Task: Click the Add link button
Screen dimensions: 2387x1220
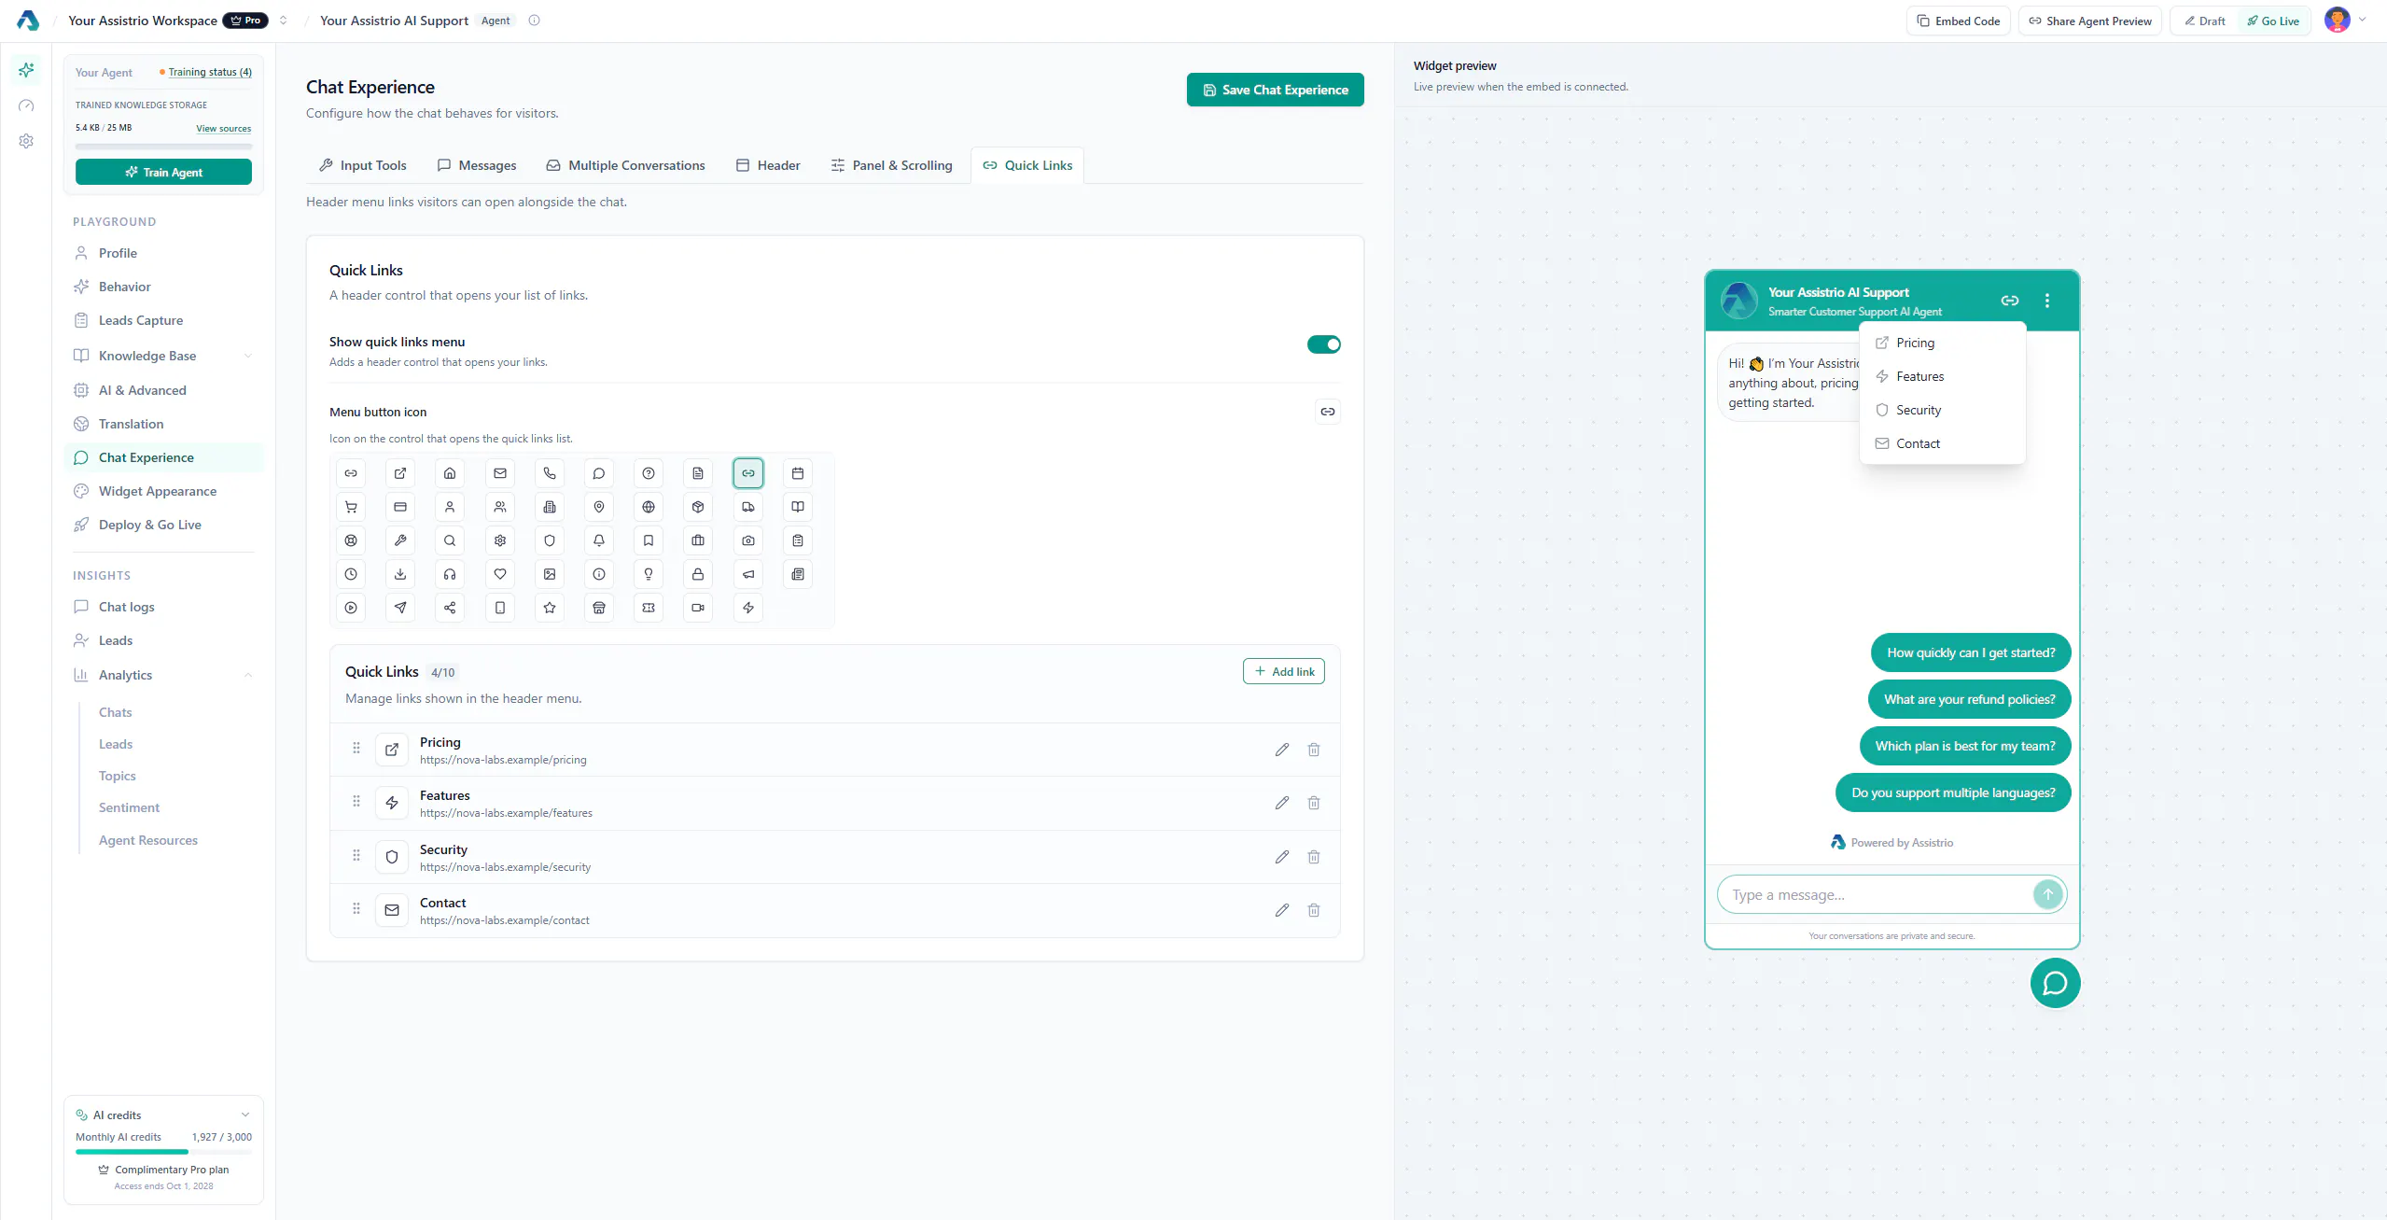Action: pos(1283,671)
